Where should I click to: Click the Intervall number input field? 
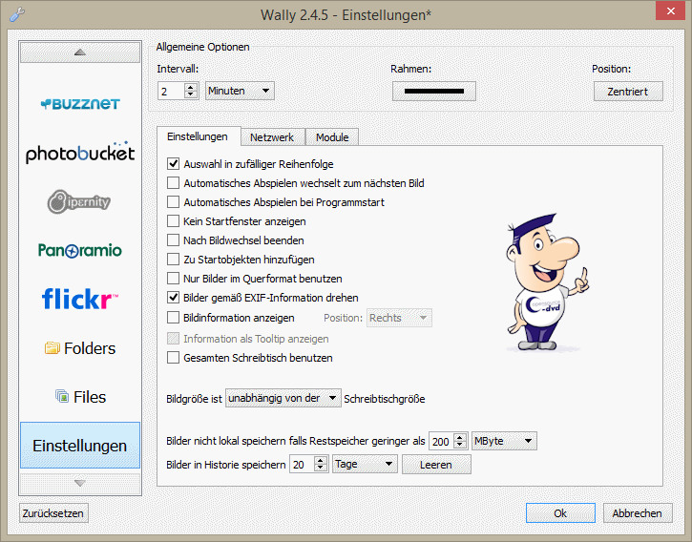pyautogui.click(x=172, y=92)
